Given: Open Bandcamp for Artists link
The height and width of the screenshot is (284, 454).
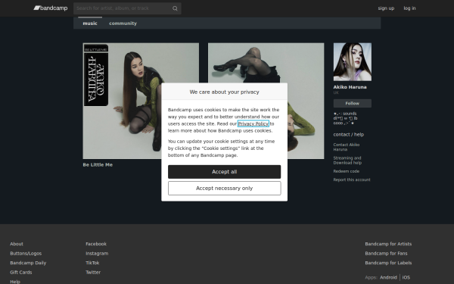Looking at the screenshot, I should pyautogui.click(x=388, y=244).
